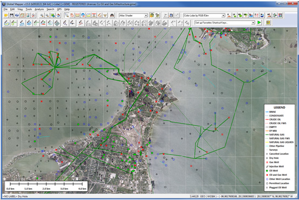Image resolution: width=299 pixels, height=200 pixels.
Task: Open the Search menu
Action: (50, 9)
